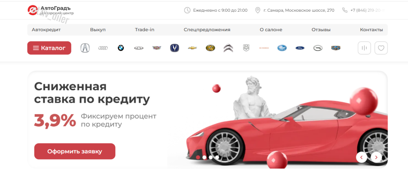408x183 pixels.
Task: Choose the Audi four-rings logo
Action: point(103,48)
